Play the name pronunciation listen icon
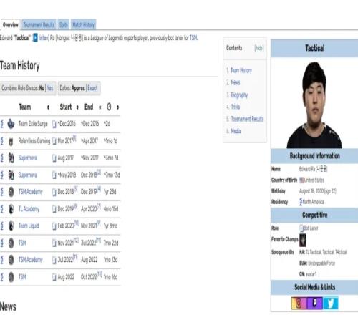The image size is (358, 315). (x=35, y=38)
